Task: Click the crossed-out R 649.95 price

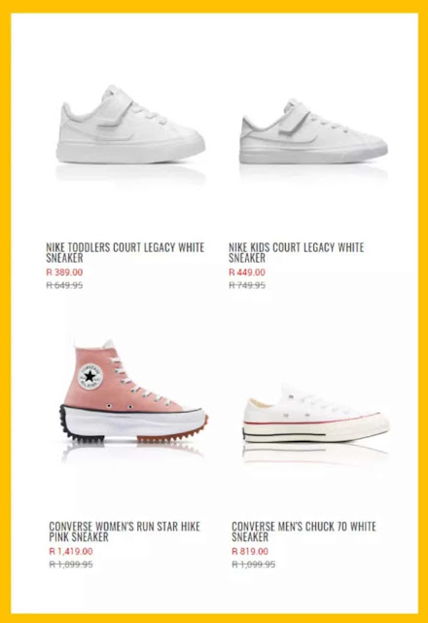Action: tap(64, 285)
